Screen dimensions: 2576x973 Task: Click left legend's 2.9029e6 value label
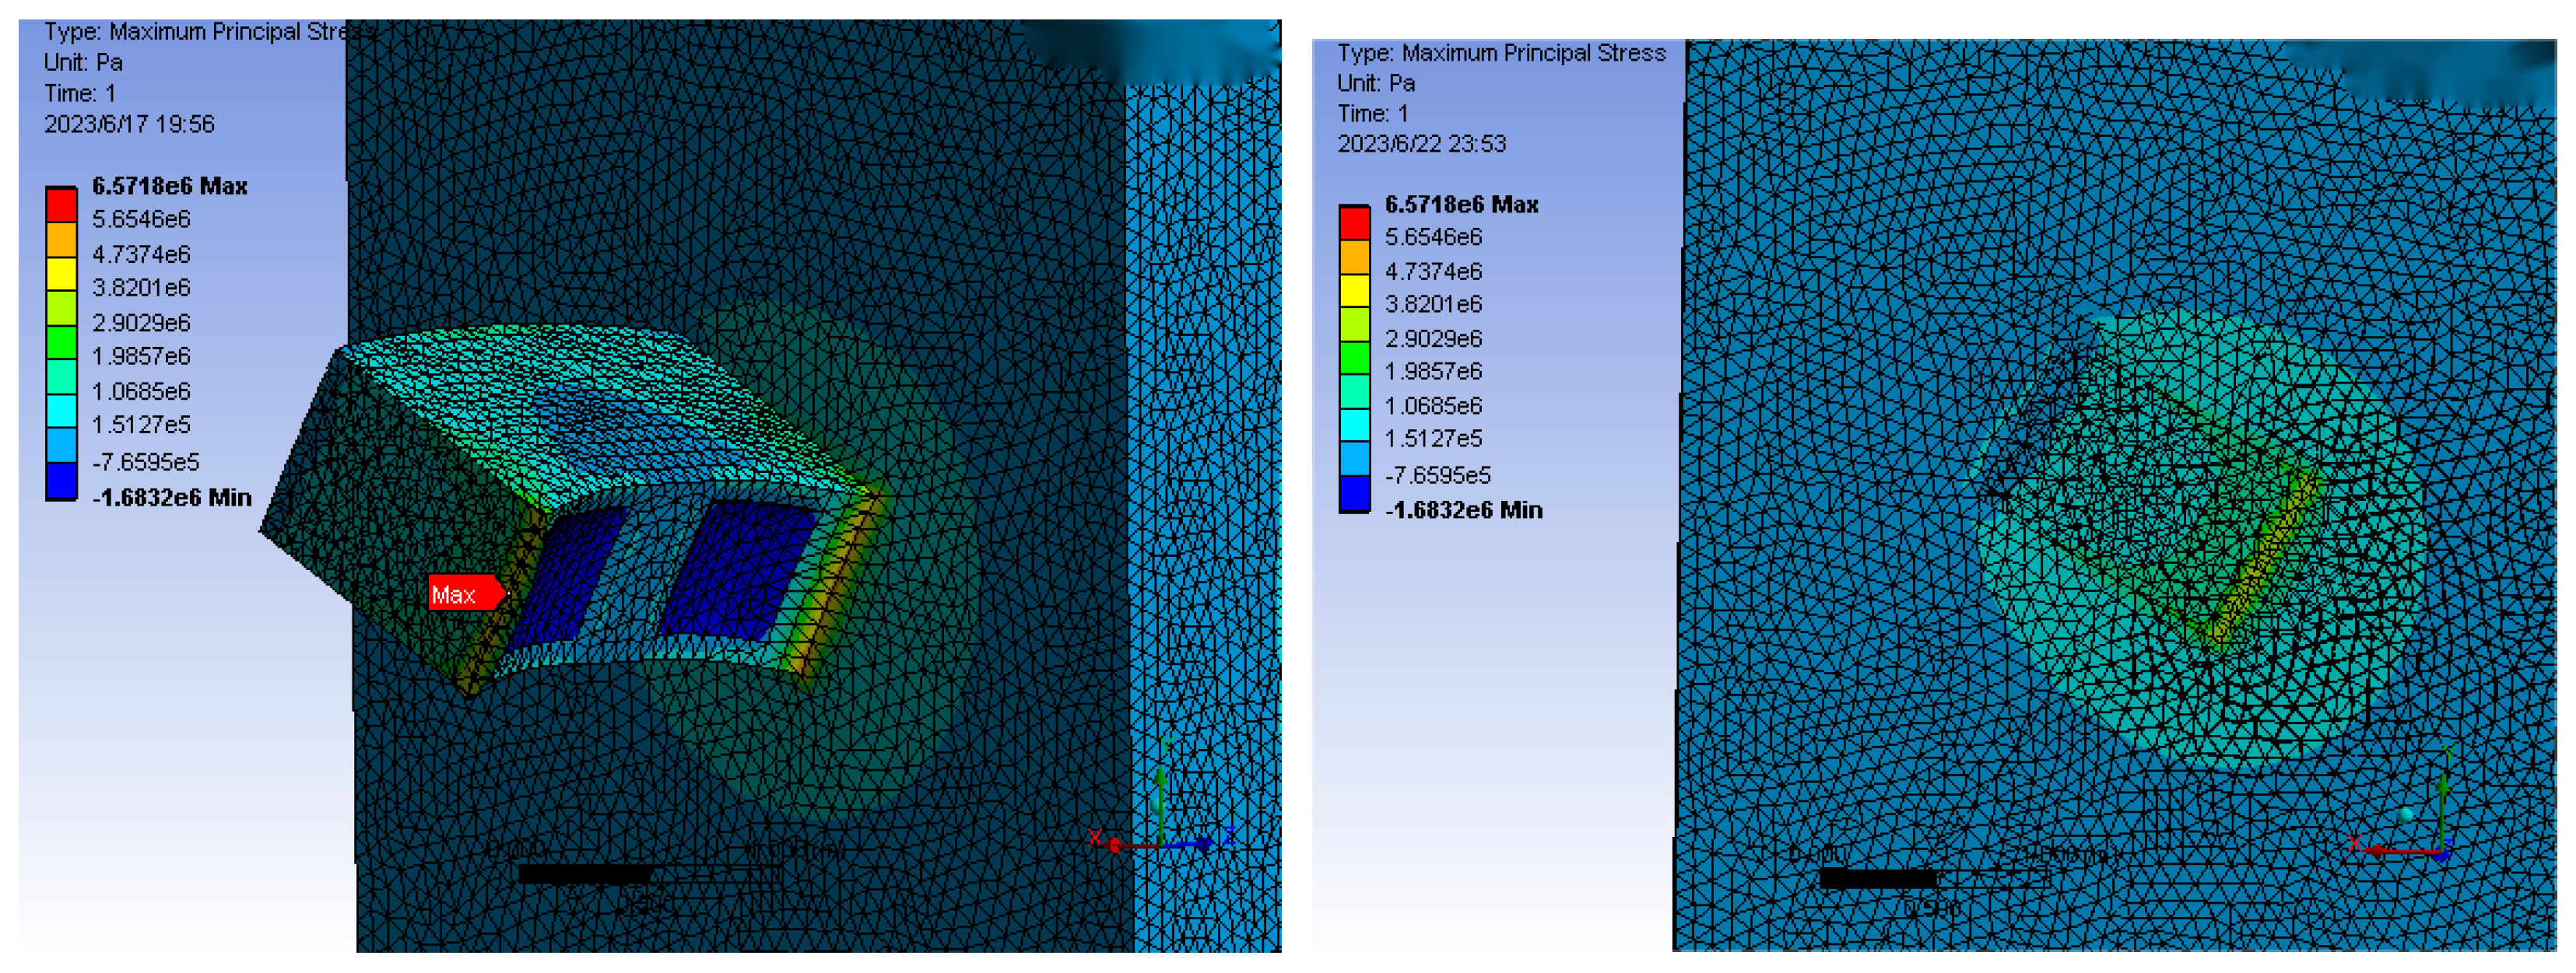141,323
